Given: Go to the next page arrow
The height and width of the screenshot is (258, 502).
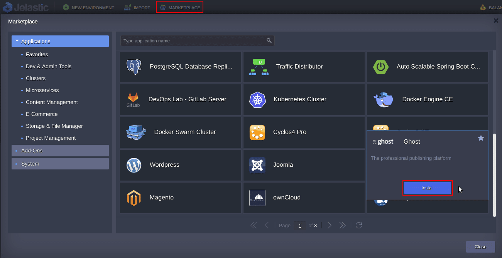Looking at the screenshot, I should tap(329, 226).
